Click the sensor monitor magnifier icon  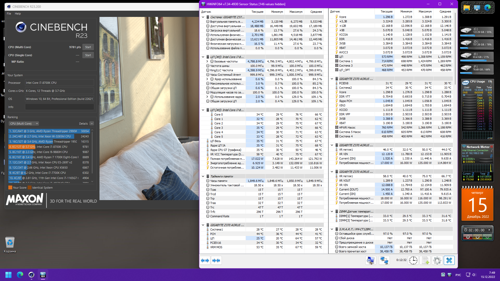coord(371,260)
